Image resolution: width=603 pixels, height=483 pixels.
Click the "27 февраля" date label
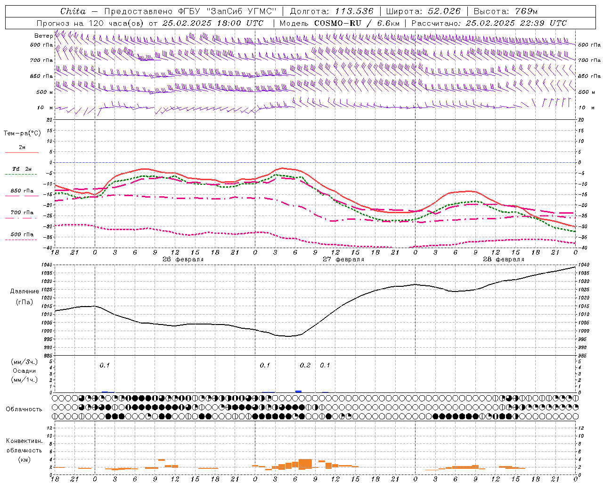343,259
